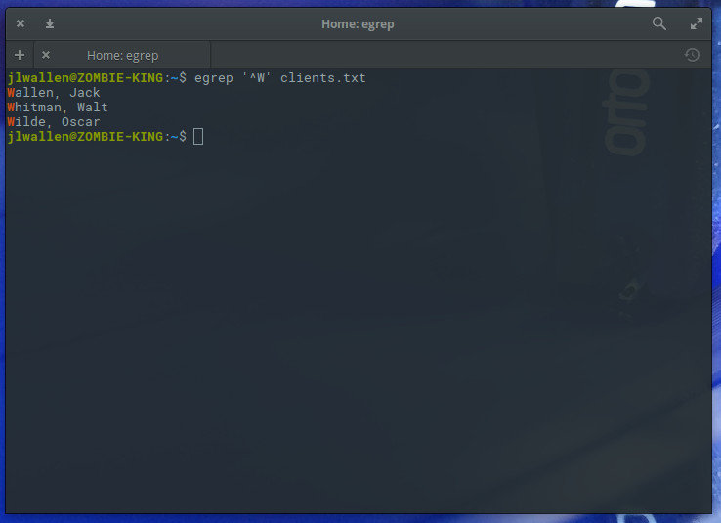
Task: Close the 'Home: egrep' tab with its x
Action: click(x=46, y=55)
